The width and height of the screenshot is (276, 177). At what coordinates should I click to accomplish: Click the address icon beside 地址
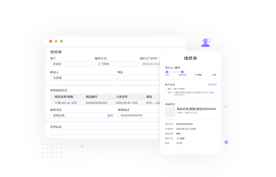166,92
